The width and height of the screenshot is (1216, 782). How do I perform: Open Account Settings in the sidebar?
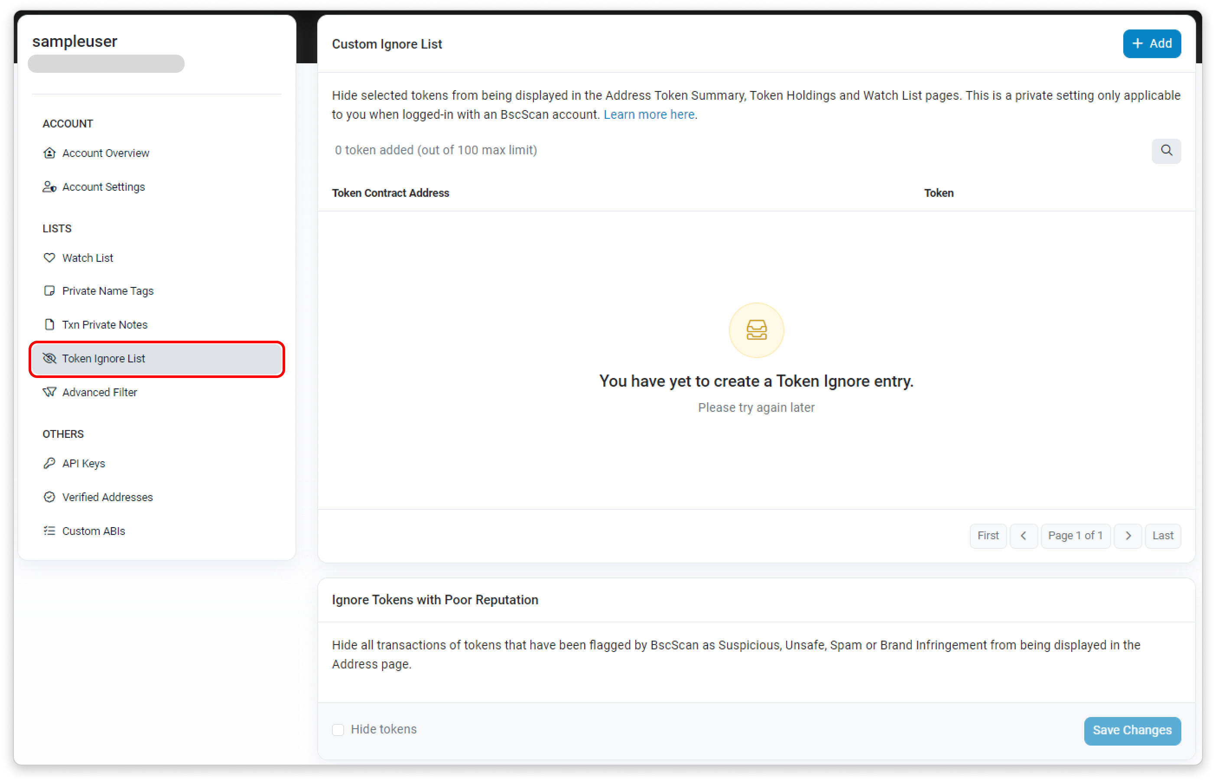pos(103,187)
